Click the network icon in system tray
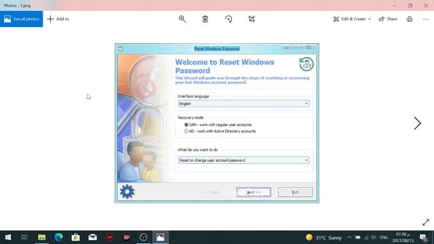 pos(366,237)
